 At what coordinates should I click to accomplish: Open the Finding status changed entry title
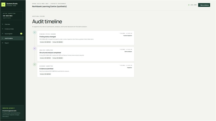(x=47, y=37)
